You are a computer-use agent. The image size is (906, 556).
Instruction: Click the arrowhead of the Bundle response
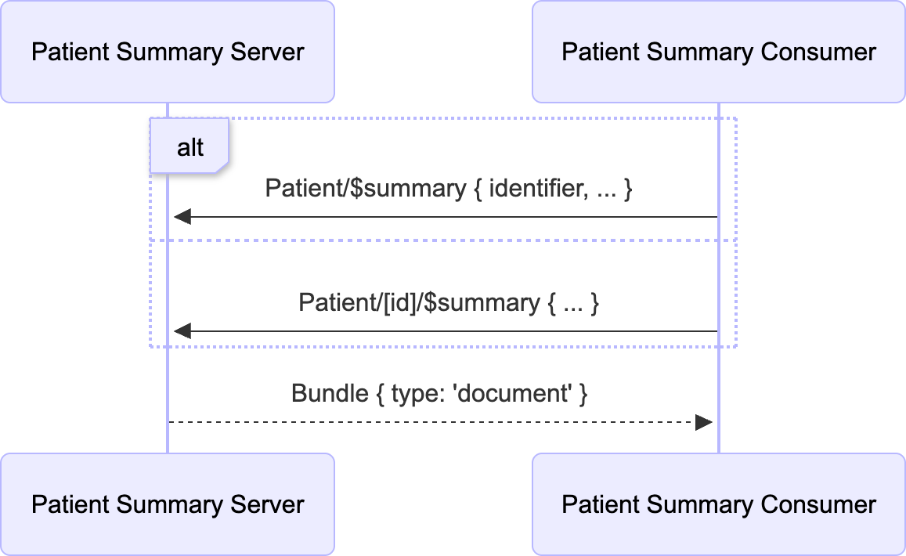pos(704,422)
